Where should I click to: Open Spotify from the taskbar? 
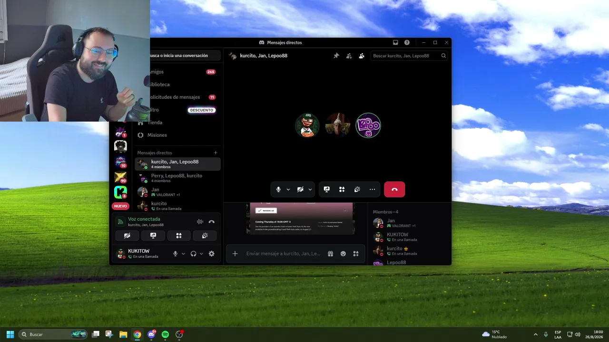165,334
